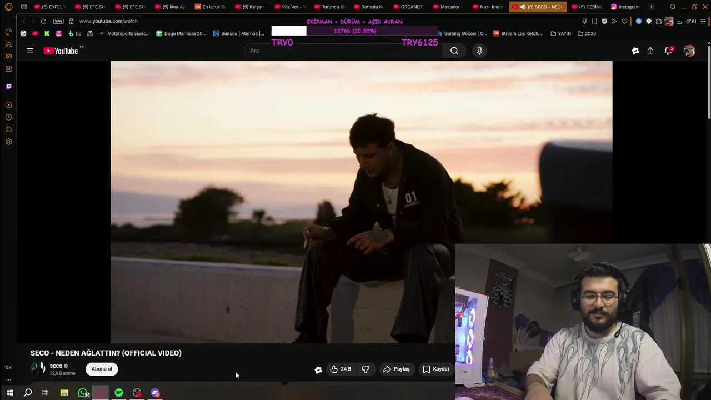Toggle the browser VPN badge
Viewport: 711px width, 400px height.
point(58,21)
